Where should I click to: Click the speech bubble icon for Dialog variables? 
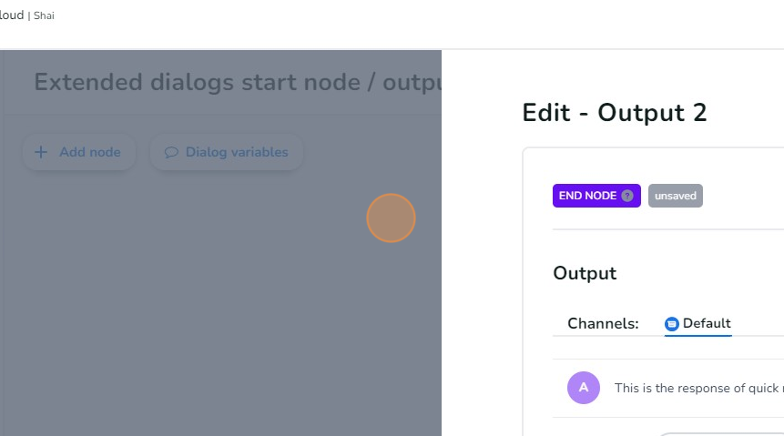pyautogui.click(x=170, y=152)
